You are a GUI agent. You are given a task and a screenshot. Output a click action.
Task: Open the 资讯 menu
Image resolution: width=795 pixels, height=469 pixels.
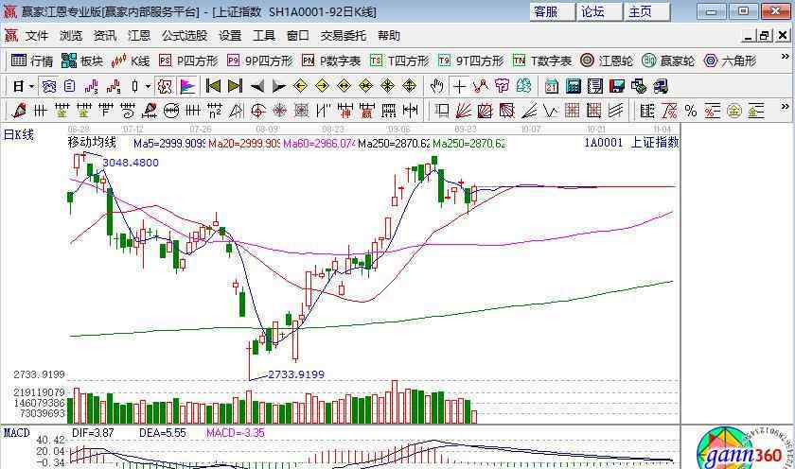pyautogui.click(x=105, y=36)
